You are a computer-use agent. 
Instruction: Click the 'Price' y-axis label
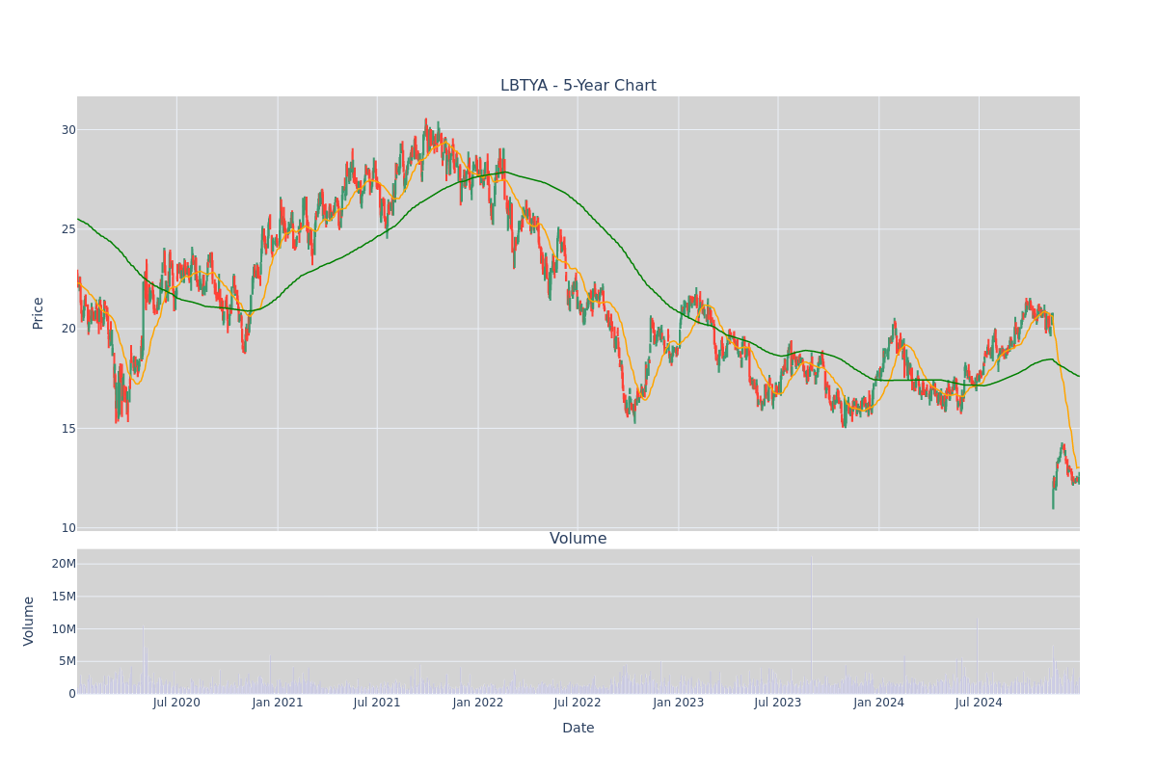pos(39,313)
